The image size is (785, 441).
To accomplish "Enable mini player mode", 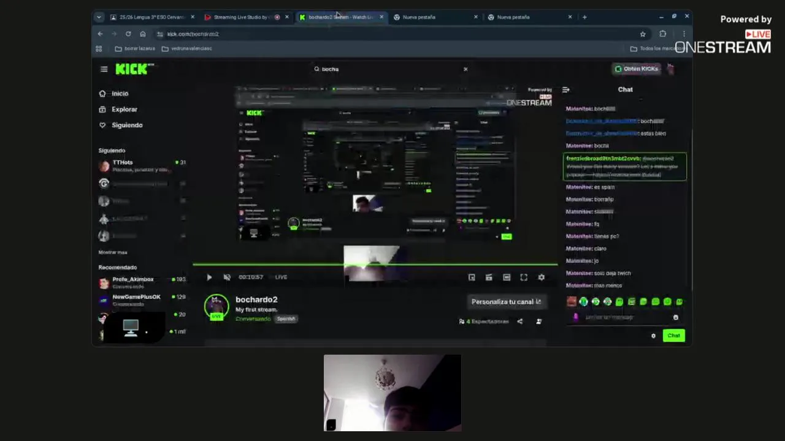I will (x=472, y=277).
